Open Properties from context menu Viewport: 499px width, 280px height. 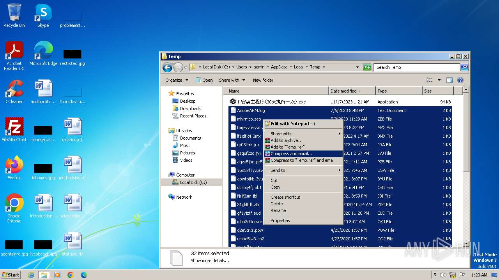pyautogui.click(x=303, y=220)
